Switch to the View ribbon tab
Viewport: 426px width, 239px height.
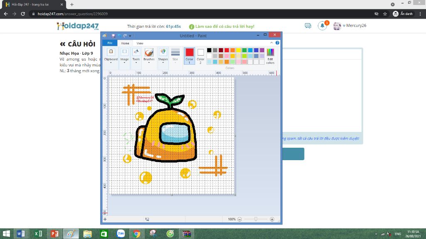click(140, 43)
